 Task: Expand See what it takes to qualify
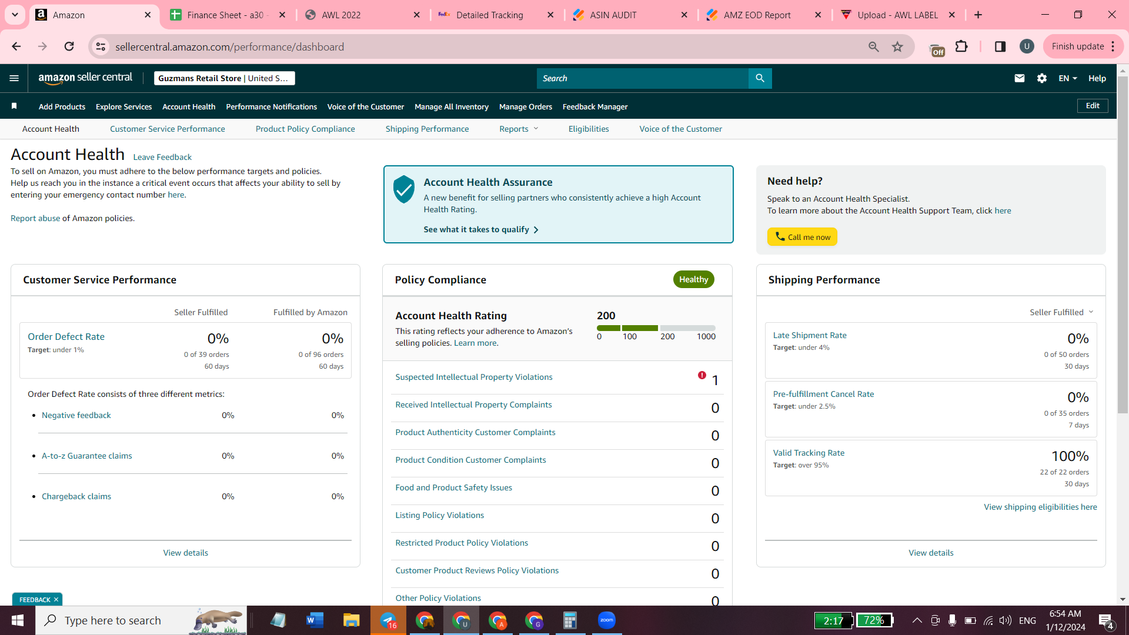[x=481, y=229]
